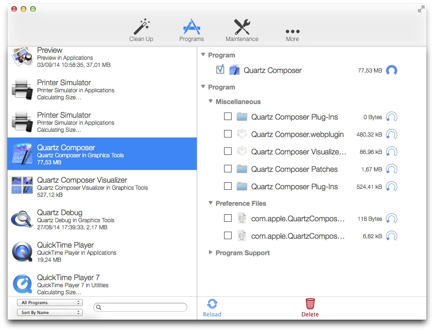The height and width of the screenshot is (331, 434).
Task: Select QuickTime Player 19,24 MB entry
Action: coord(102,252)
